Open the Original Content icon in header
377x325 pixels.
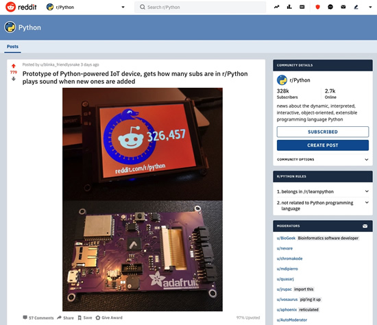click(x=302, y=7)
